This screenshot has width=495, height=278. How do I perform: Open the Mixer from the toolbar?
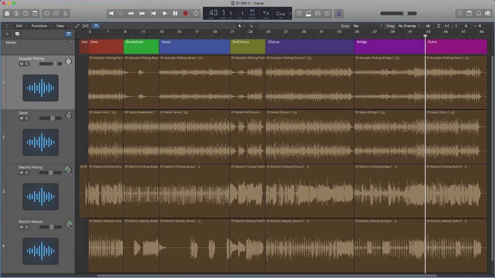pos(56,13)
